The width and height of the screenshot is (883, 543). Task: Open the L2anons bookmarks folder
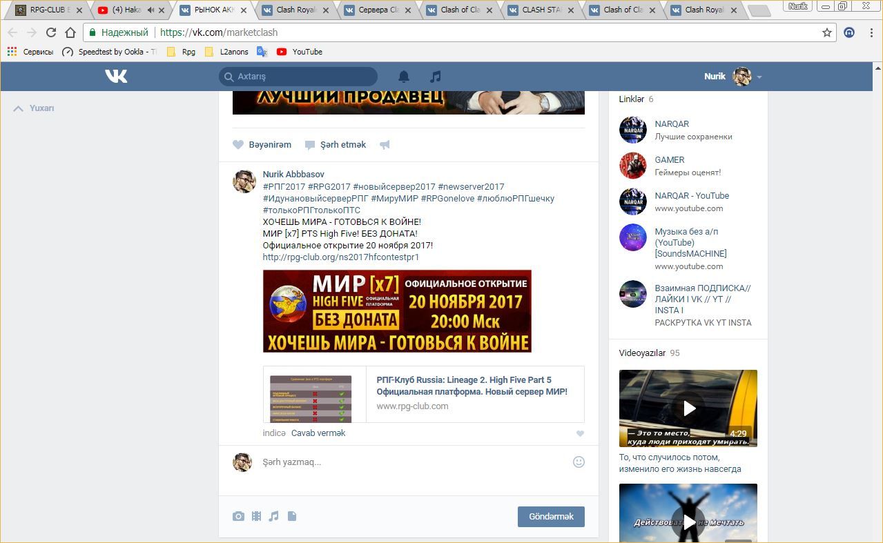tap(226, 52)
